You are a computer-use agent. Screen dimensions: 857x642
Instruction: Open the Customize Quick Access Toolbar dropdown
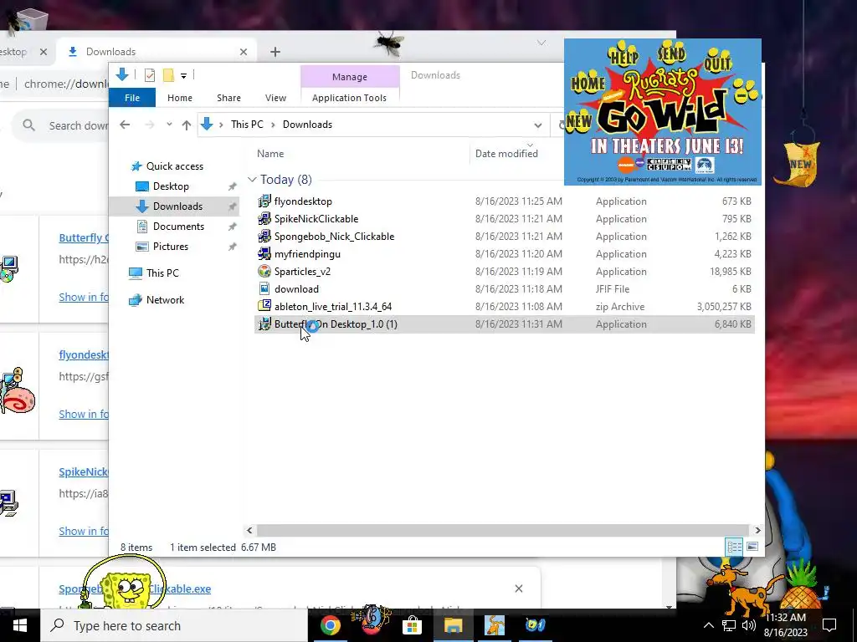pyautogui.click(x=183, y=76)
